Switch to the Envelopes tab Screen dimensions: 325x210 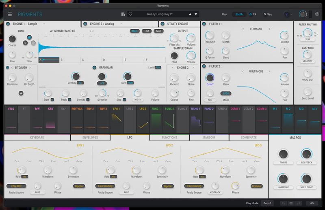pyautogui.click(x=90, y=138)
